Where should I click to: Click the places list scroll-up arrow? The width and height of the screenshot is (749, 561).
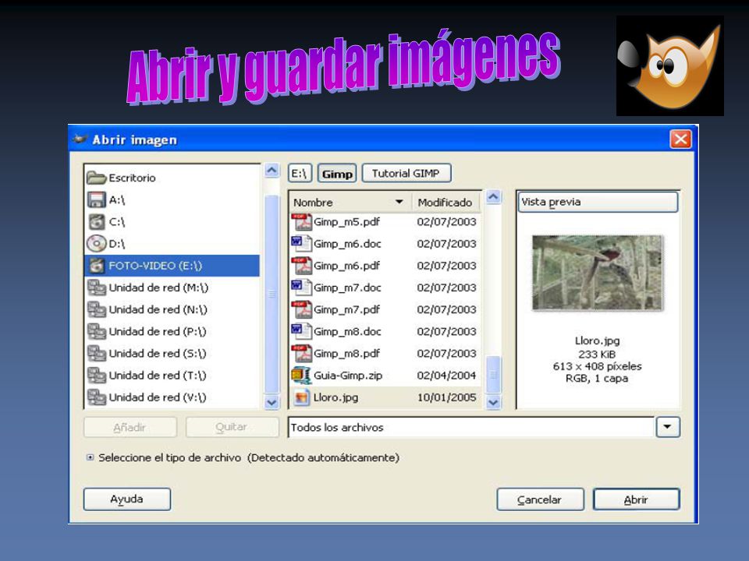coord(272,171)
